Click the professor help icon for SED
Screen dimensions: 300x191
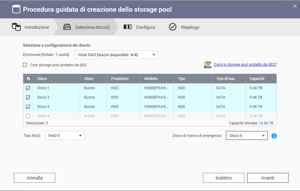click(208, 65)
